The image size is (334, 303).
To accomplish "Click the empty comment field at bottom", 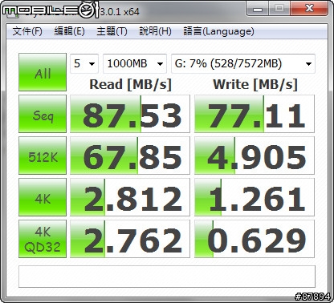I will click(x=167, y=277).
